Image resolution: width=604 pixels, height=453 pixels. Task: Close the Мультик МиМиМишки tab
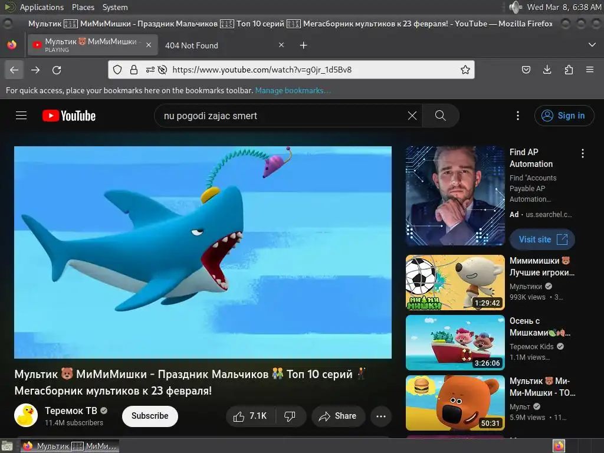point(149,45)
